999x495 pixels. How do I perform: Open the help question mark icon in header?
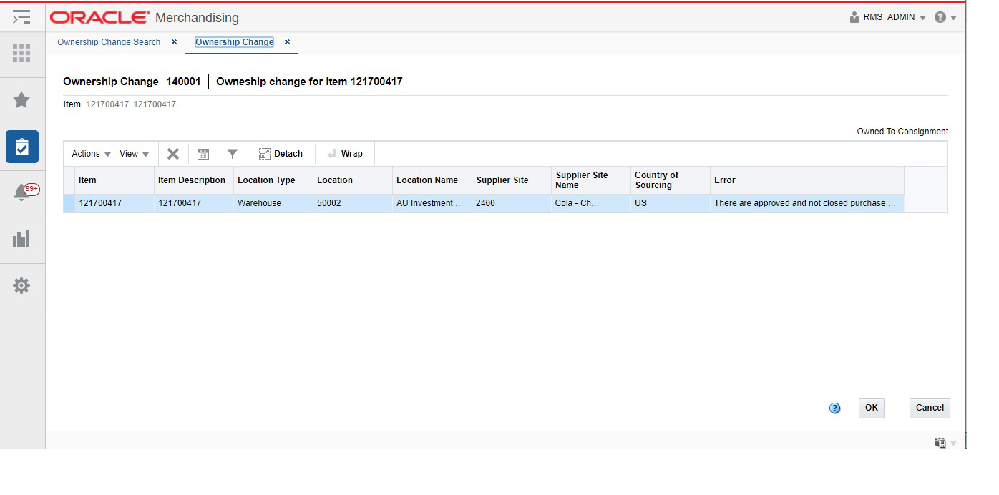pyautogui.click(x=940, y=17)
